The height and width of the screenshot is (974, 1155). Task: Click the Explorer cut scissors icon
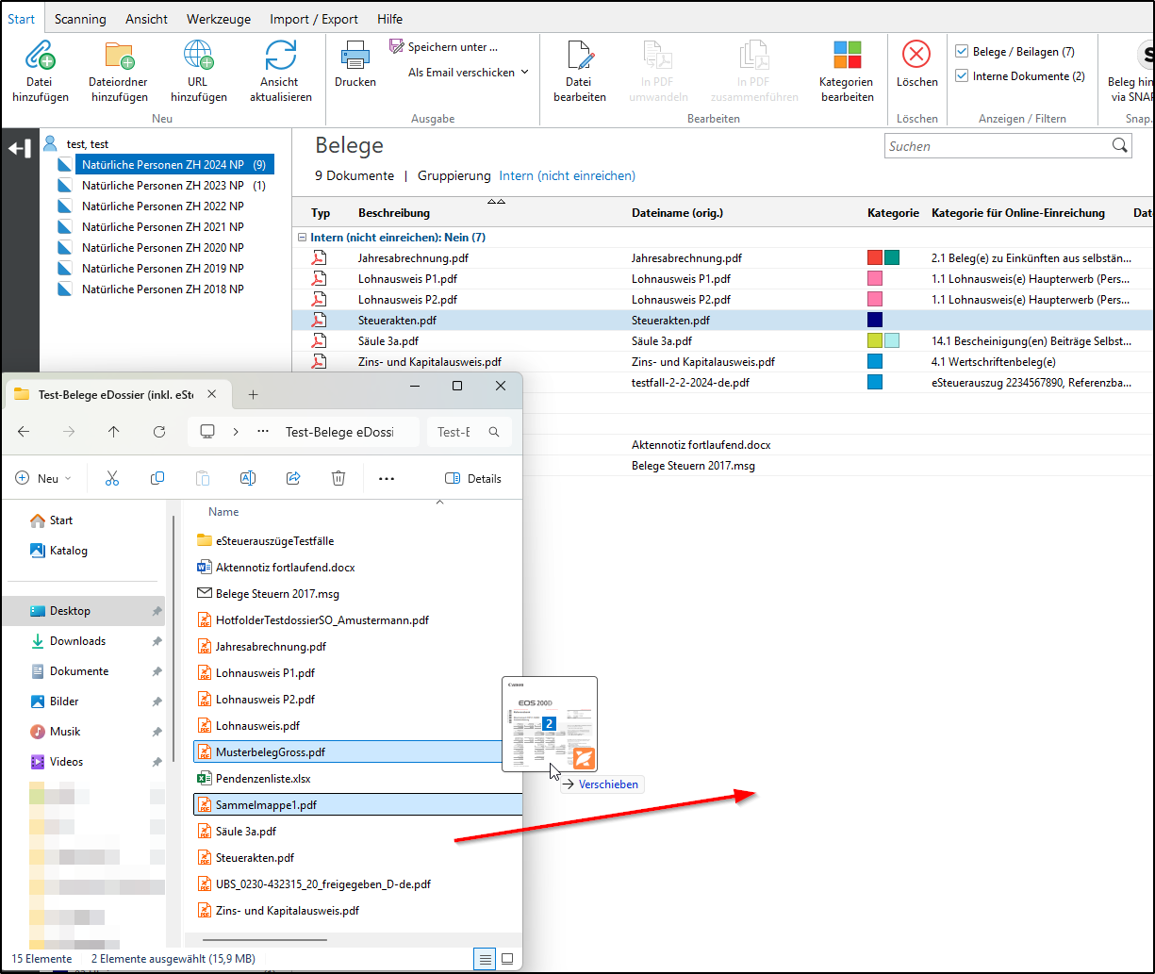coord(112,478)
